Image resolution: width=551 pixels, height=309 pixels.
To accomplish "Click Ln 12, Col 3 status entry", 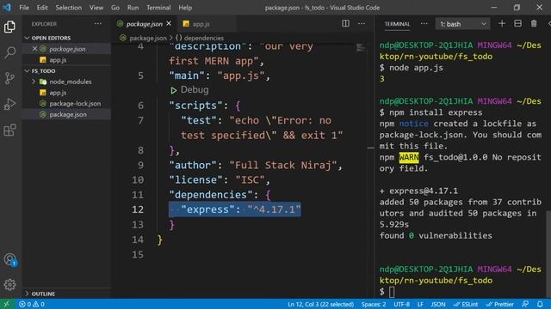I will tap(320, 304).
